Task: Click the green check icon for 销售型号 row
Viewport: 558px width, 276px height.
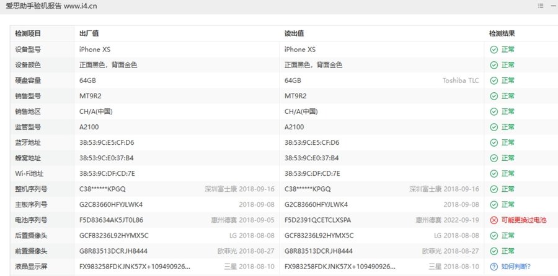Action: point(494,97)
